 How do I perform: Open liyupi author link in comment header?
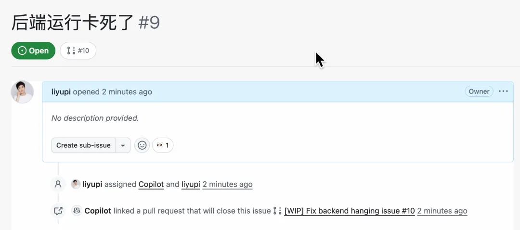(x=61, y=92)
